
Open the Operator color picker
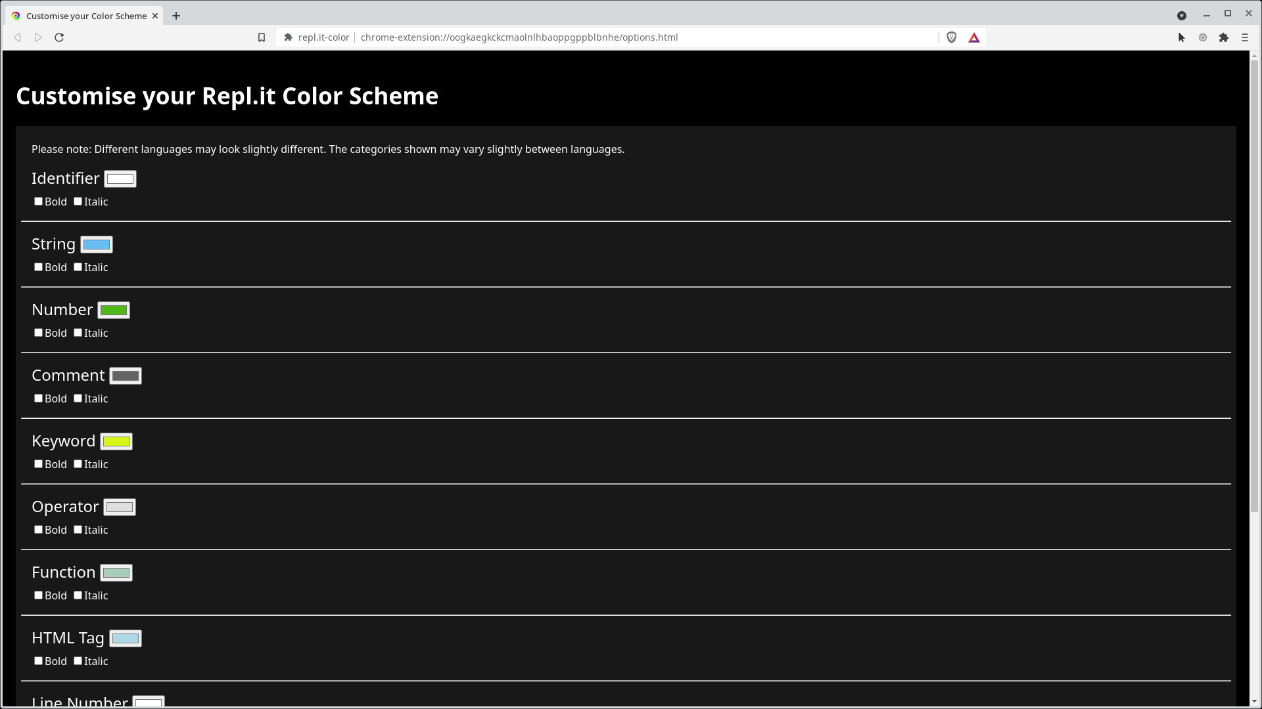[x=120, y=507]
